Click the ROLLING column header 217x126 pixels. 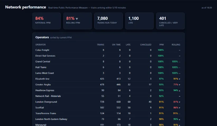176,45
